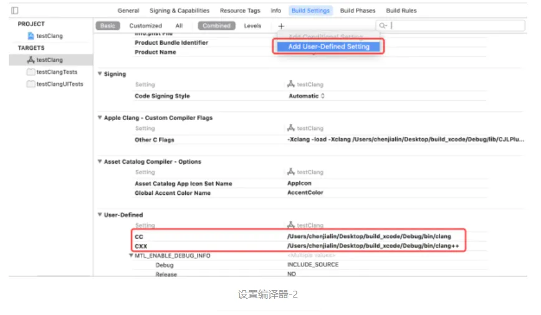Click Global Accent Color Name setting
Image resolution: width=541 pixels, height=315 pixels.
173,192
